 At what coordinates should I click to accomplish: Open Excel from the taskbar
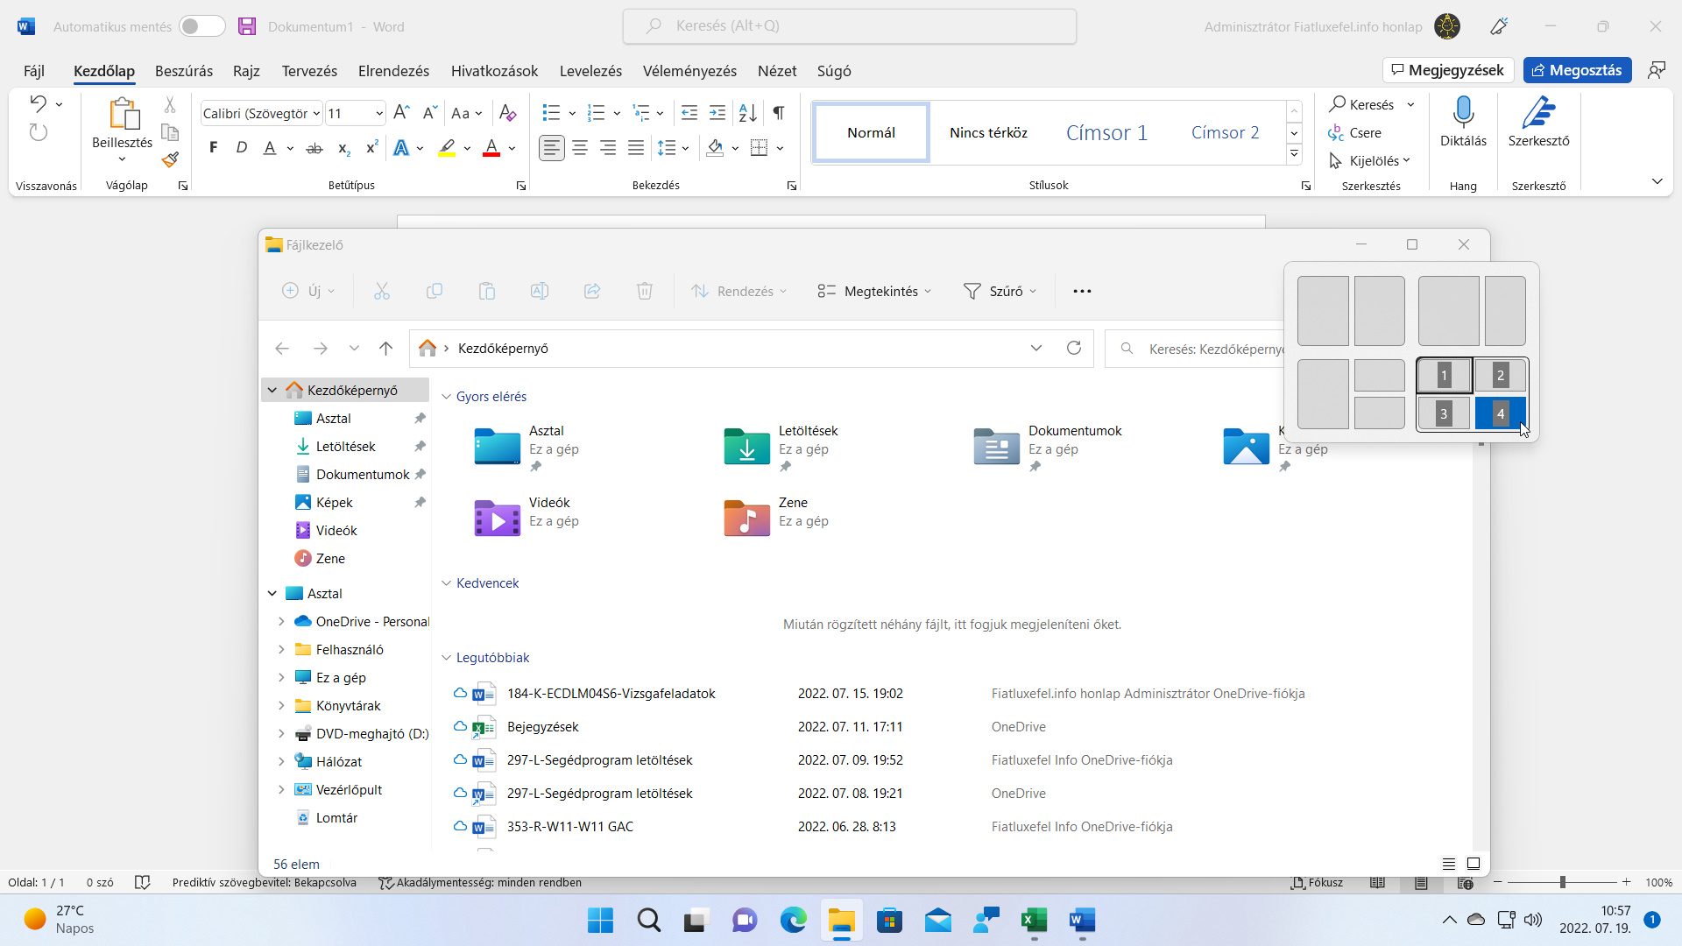(1034, 920)
